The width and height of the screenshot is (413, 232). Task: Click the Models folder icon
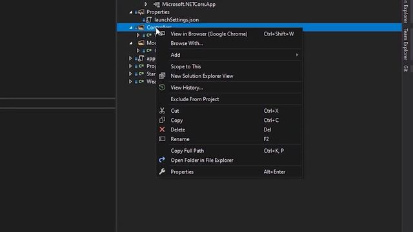click(x=141, y=43)
